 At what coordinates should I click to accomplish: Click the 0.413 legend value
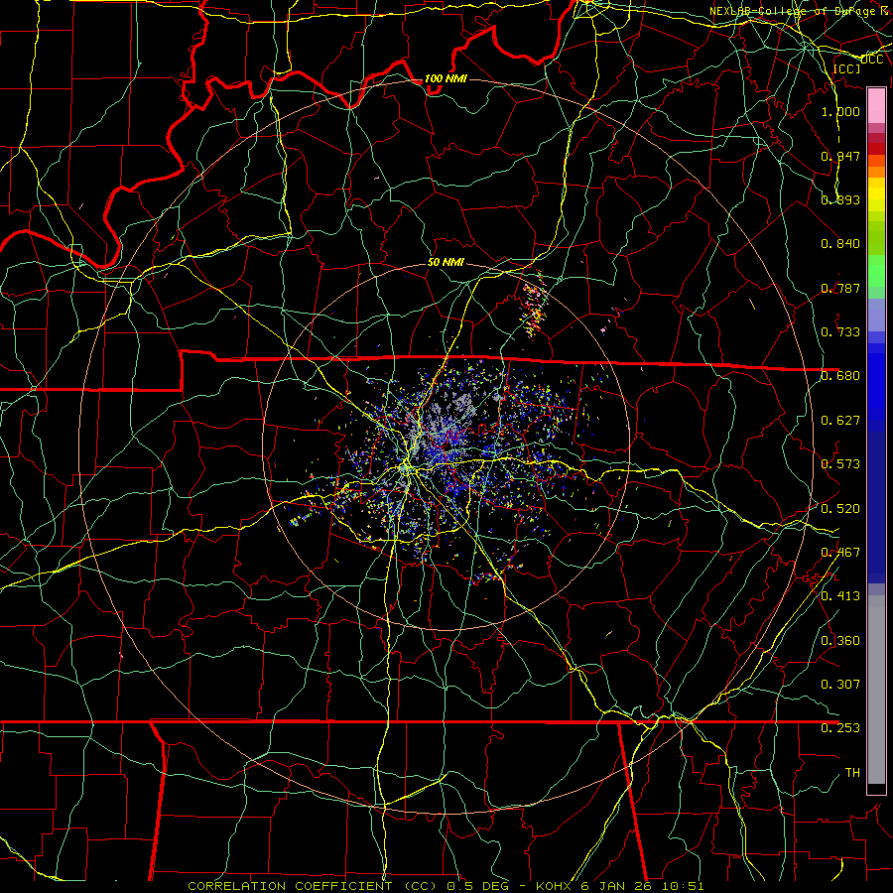(x=840, y=596)
